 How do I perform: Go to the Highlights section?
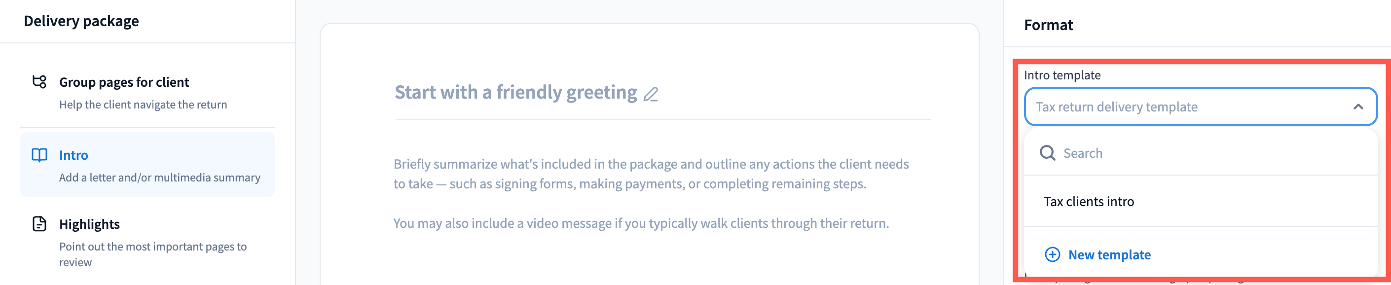90,224
